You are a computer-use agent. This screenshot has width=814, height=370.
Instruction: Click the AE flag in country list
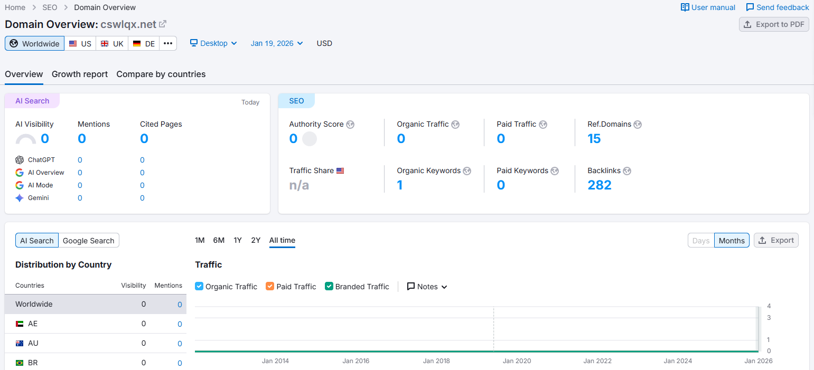pos(20,324)
